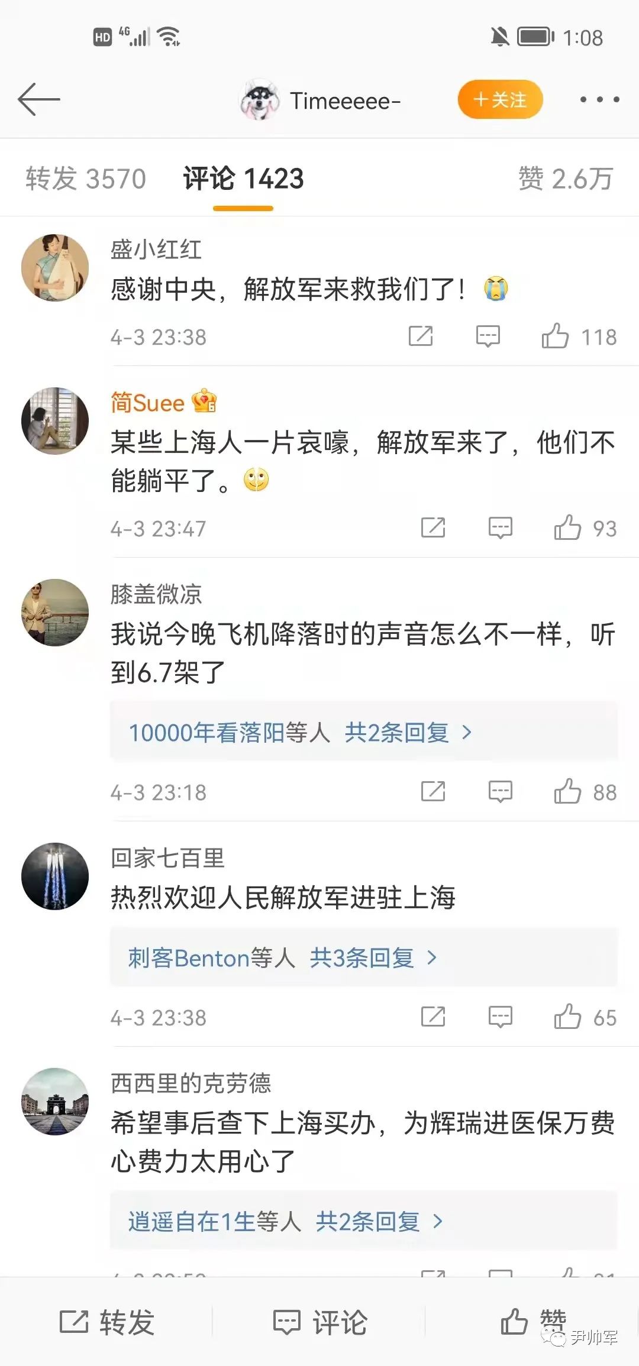Thumbs-up 回家七百里's comment
Viewport: 639px width, 1366px height.
tap(567, 1017)
